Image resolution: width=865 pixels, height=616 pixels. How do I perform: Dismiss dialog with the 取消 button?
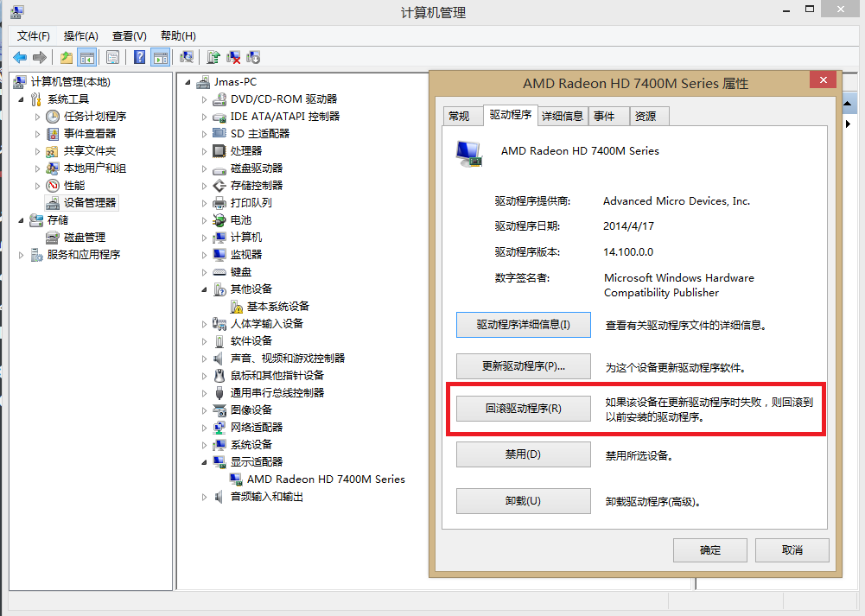(x=792, y=550)
